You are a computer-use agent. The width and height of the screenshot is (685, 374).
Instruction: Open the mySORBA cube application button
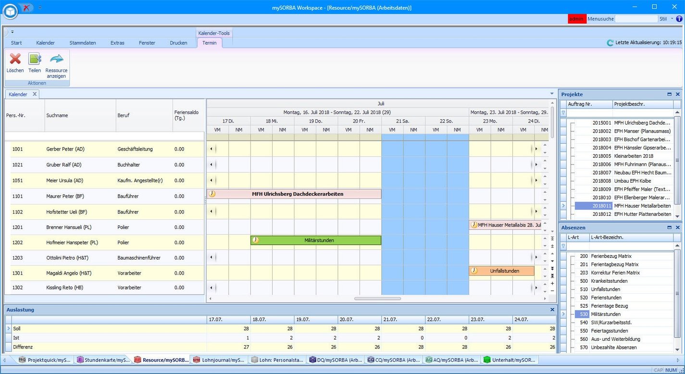tap(10, 11)
